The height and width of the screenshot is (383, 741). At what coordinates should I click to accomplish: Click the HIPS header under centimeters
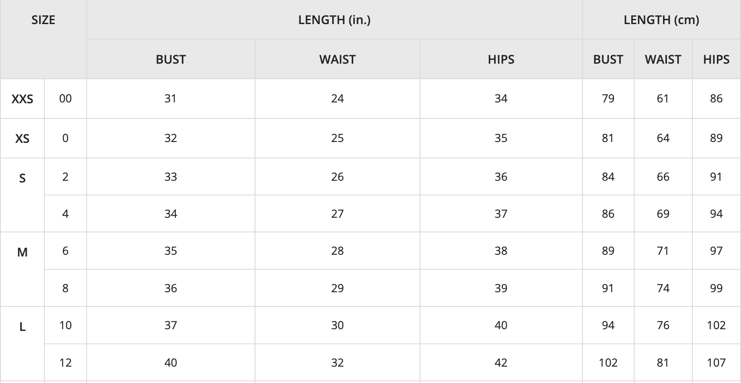pos(716,59)
